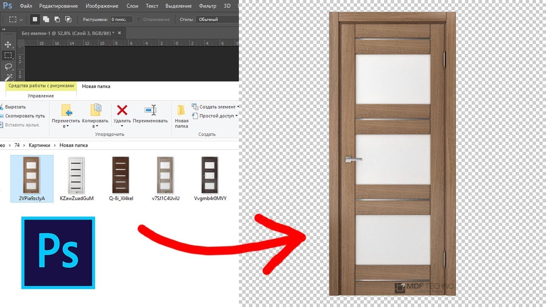Click Скопировать путь button

click(x=22, y=116)
